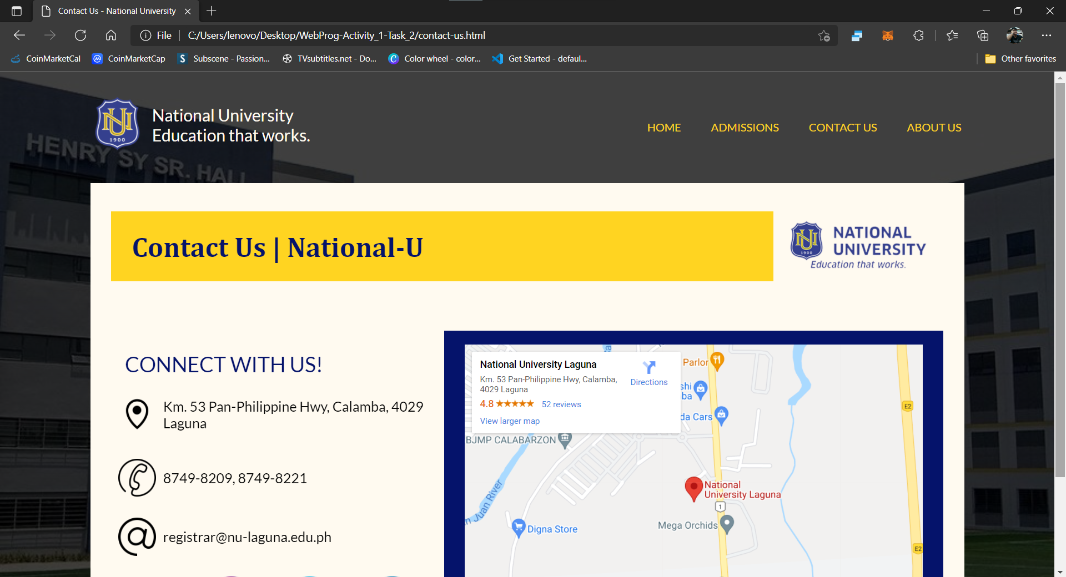The width and height of the screenshot is (1066, 577).
Task: Open the MetaMask extension
Action: point(887,35)
